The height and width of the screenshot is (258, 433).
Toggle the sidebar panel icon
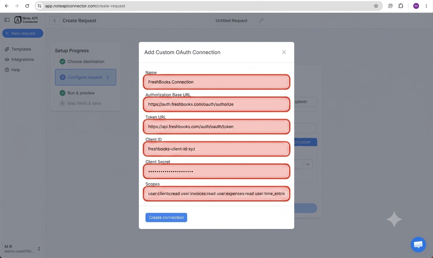coord(7,20)
